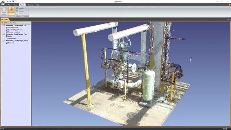This screenshot has height=130, width=231.
Task: Open the Help ribbon tab
Action: pyautogui.click(x=38, y=5)
